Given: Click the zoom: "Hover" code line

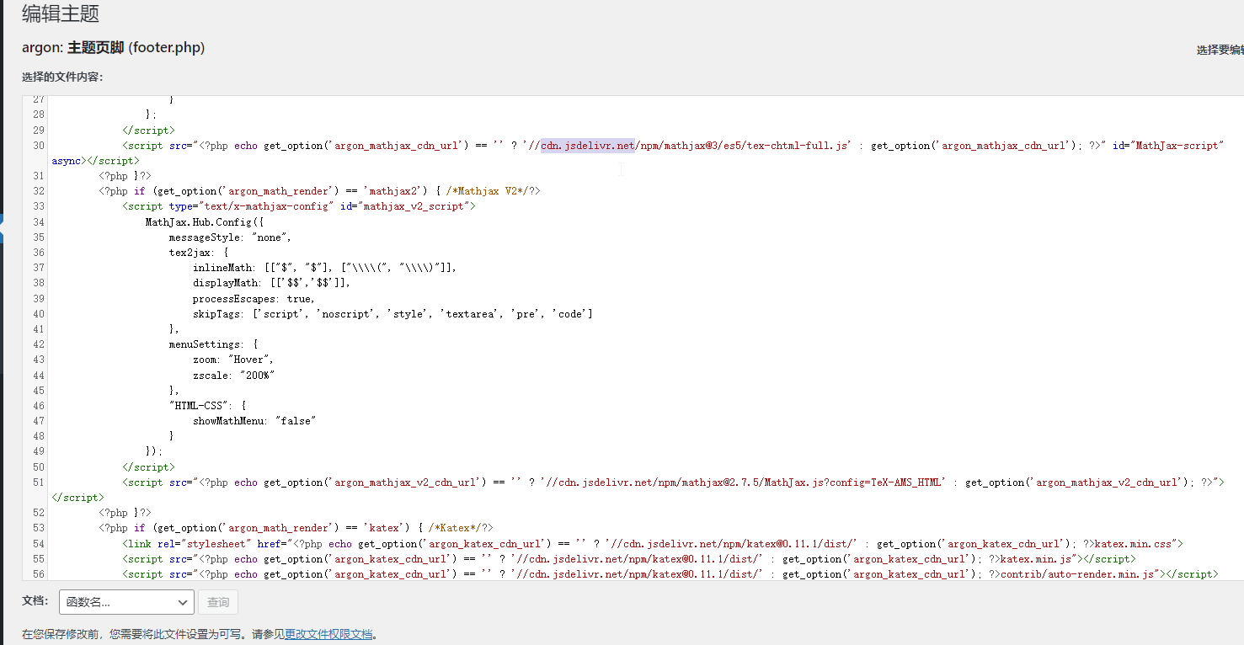Looking at the screenshot, I should [233, 360].
